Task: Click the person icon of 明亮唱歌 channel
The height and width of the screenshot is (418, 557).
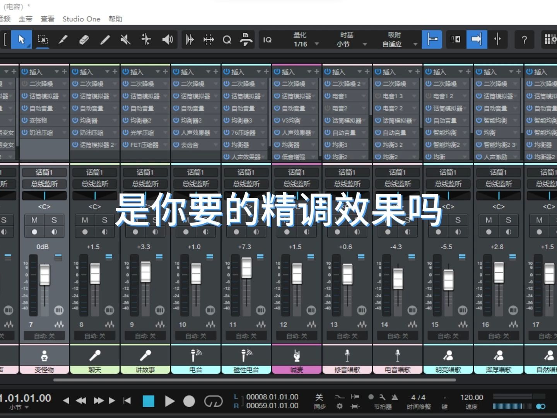Action: tap(448, 355)
